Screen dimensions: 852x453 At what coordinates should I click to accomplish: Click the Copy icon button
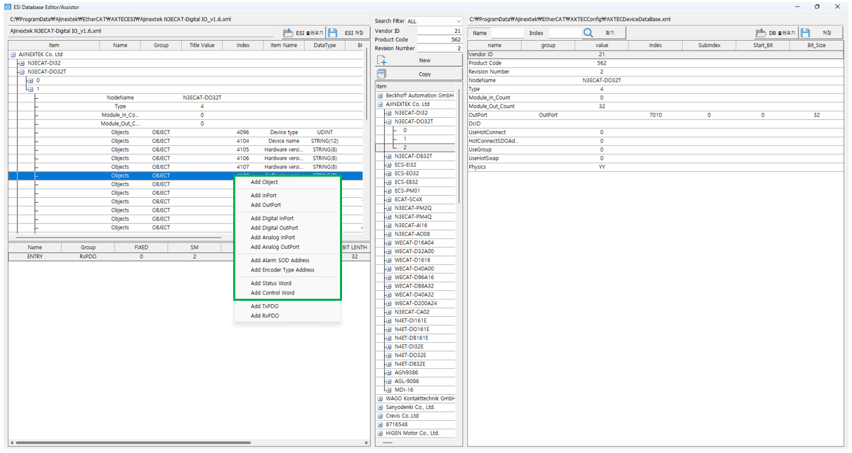382,74
